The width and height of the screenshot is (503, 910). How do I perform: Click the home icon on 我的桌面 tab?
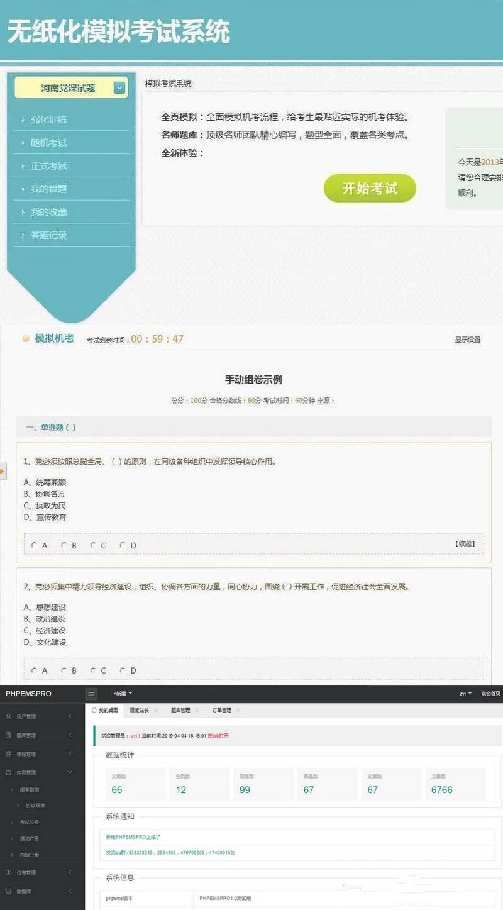93,710
